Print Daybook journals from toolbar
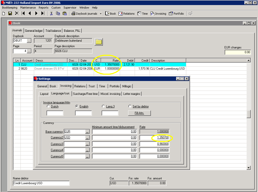The width and height of the screenshot is (258, 192). click(84, 14)
